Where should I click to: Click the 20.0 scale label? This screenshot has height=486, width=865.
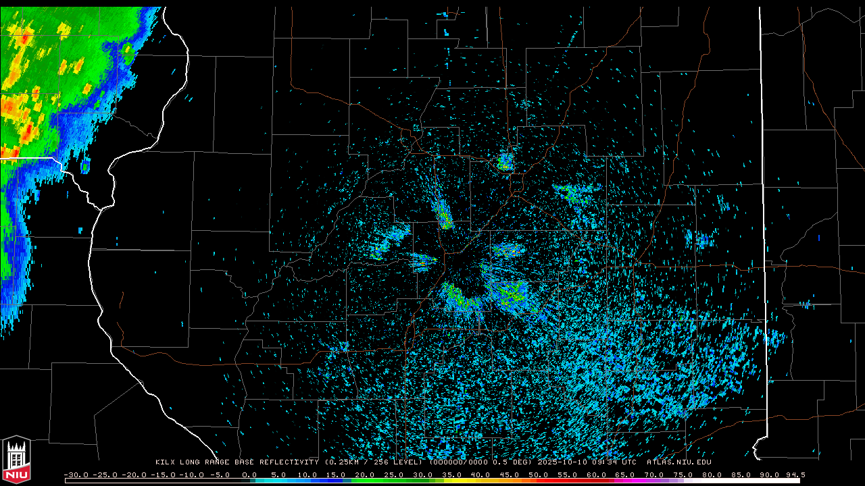[x=365, y=475]
